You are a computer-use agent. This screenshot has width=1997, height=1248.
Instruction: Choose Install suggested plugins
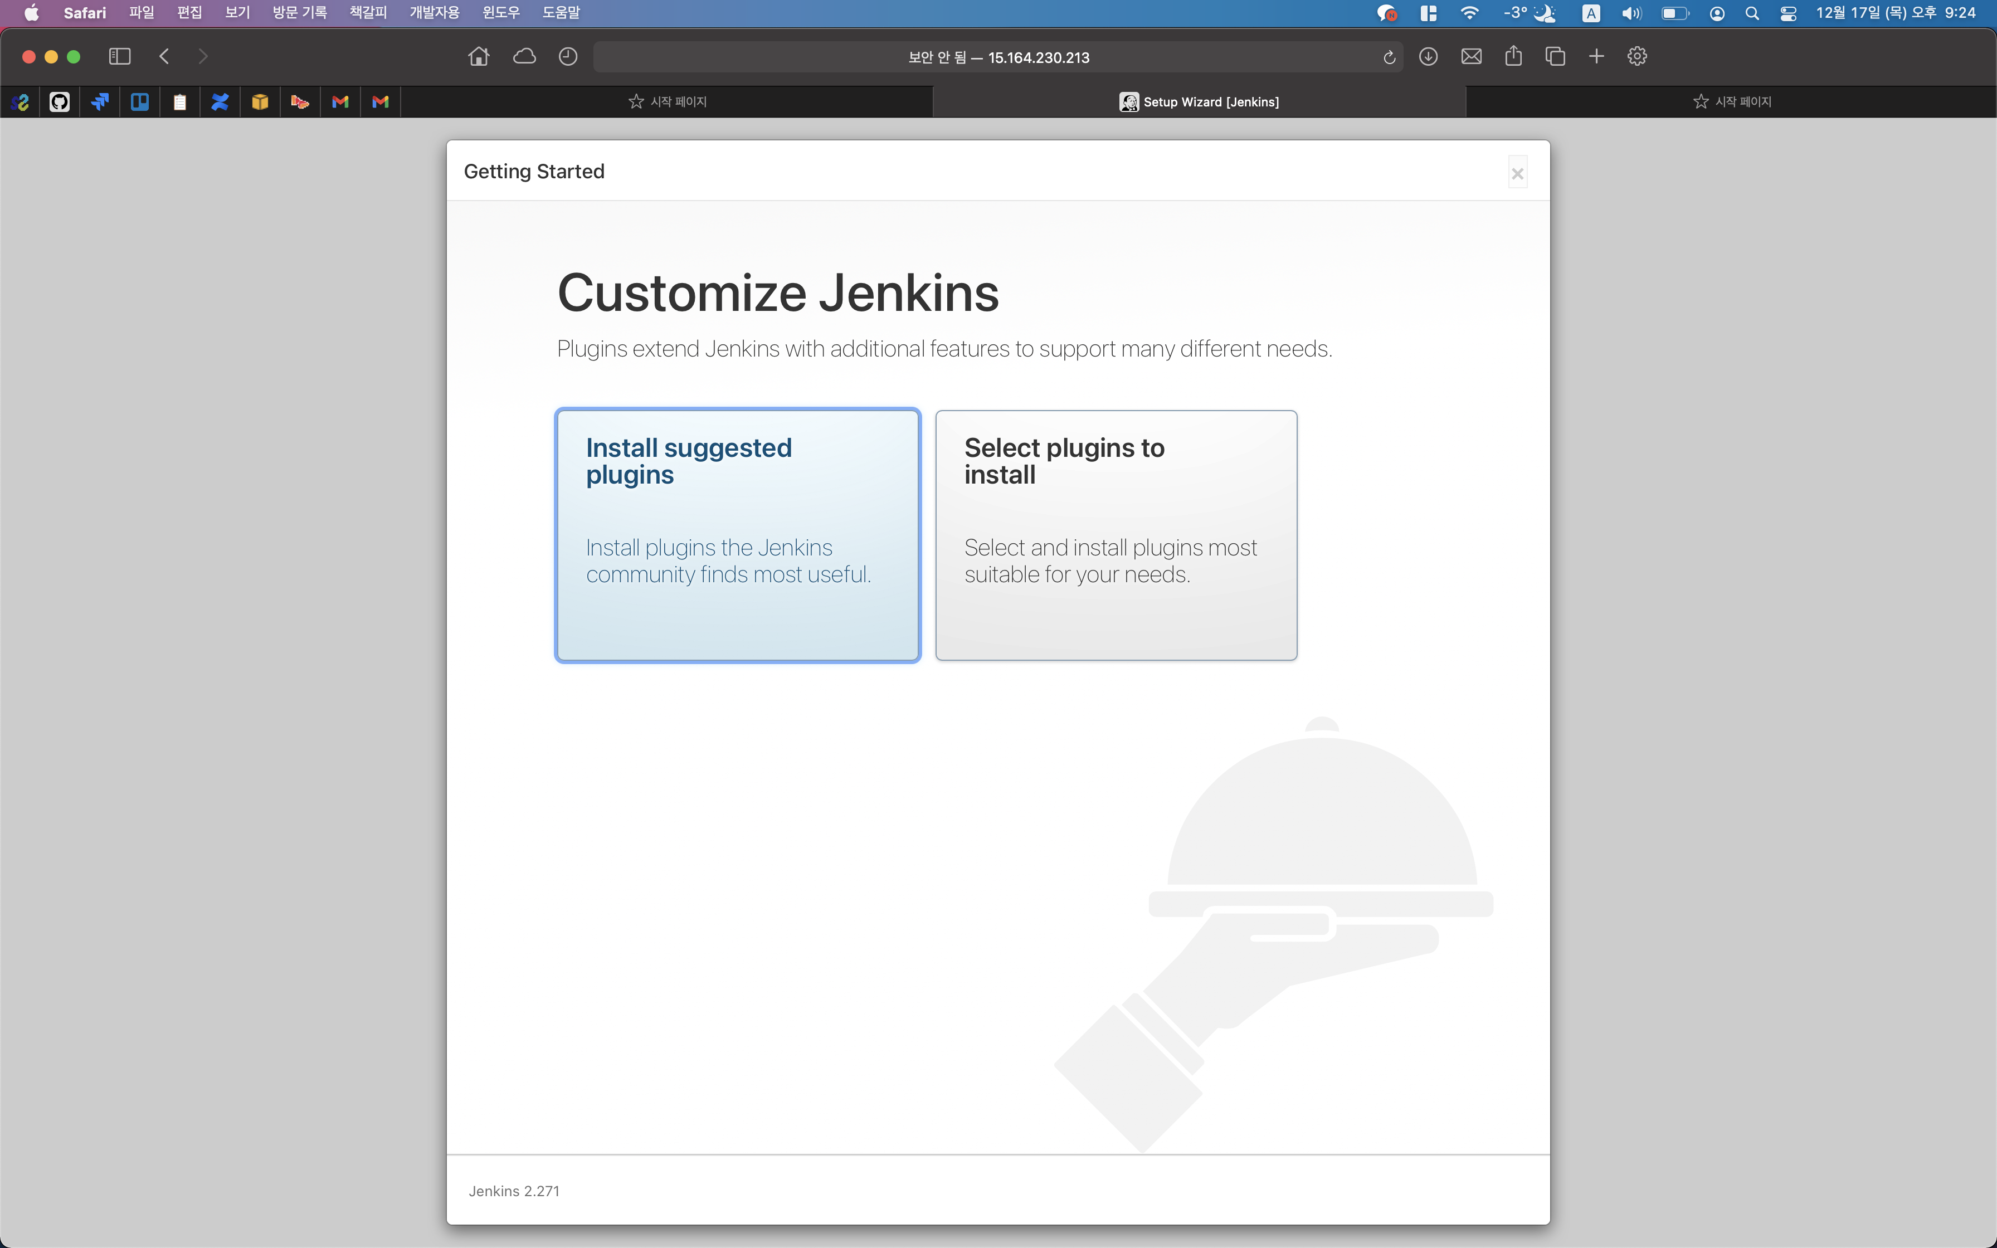click(x=737, y=535)
